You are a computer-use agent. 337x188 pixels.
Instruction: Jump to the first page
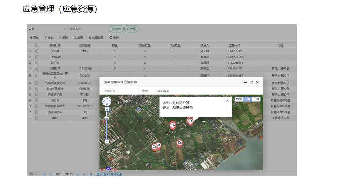coord(45,174)
